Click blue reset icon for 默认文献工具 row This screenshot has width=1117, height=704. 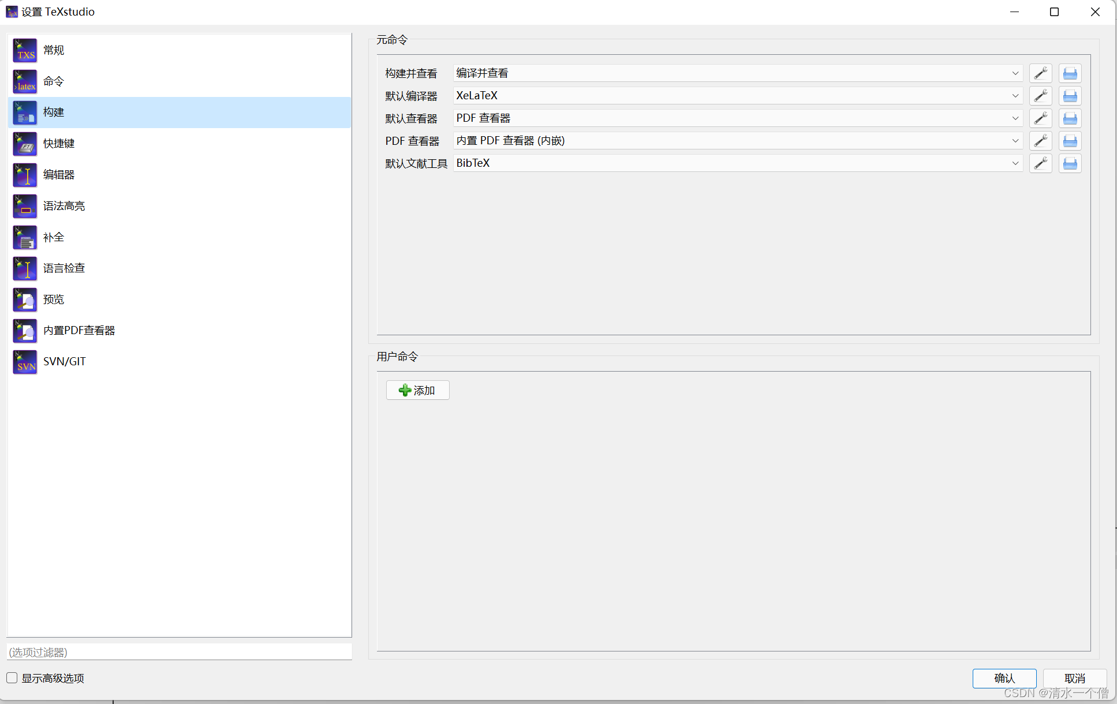(x=1070, y=163)
